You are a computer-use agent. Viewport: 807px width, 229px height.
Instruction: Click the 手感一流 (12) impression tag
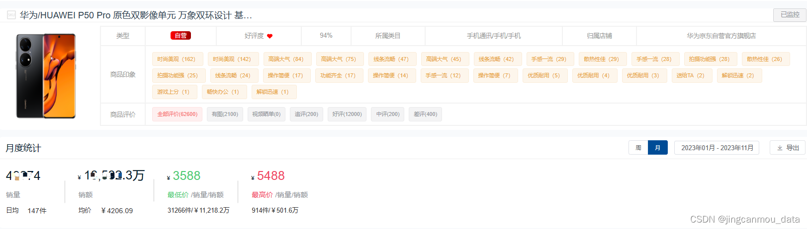click(444, 75)
